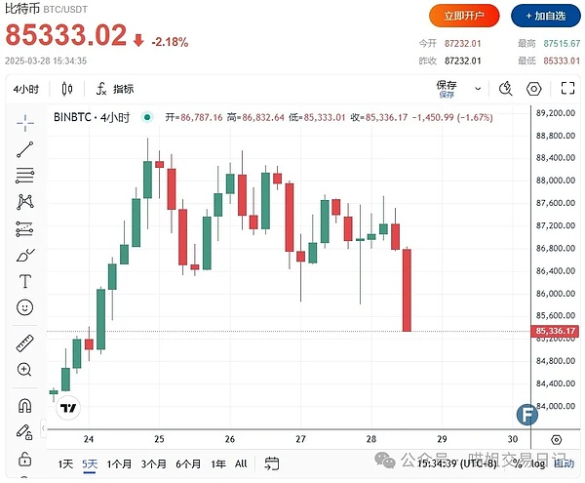Select the 6个月 time range
The height and width of the screenshot is (483, 585).
pyautogui.click(x=188, y=463)
